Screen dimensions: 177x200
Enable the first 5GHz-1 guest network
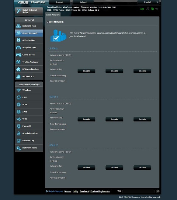86,119
